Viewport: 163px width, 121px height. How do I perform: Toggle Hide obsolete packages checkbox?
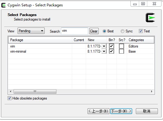(9, 98)
